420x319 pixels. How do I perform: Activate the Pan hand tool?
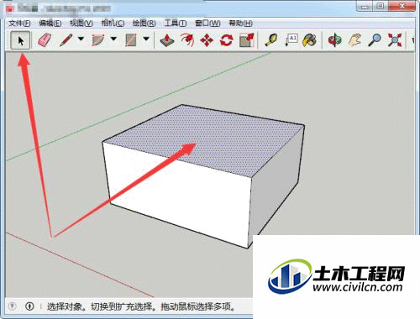354,40
